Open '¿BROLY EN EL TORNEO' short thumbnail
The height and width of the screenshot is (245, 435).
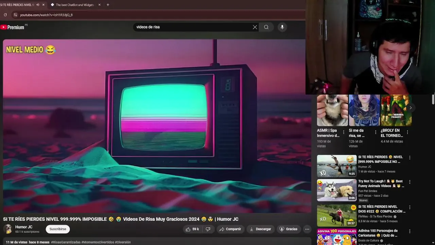point(396,110)
